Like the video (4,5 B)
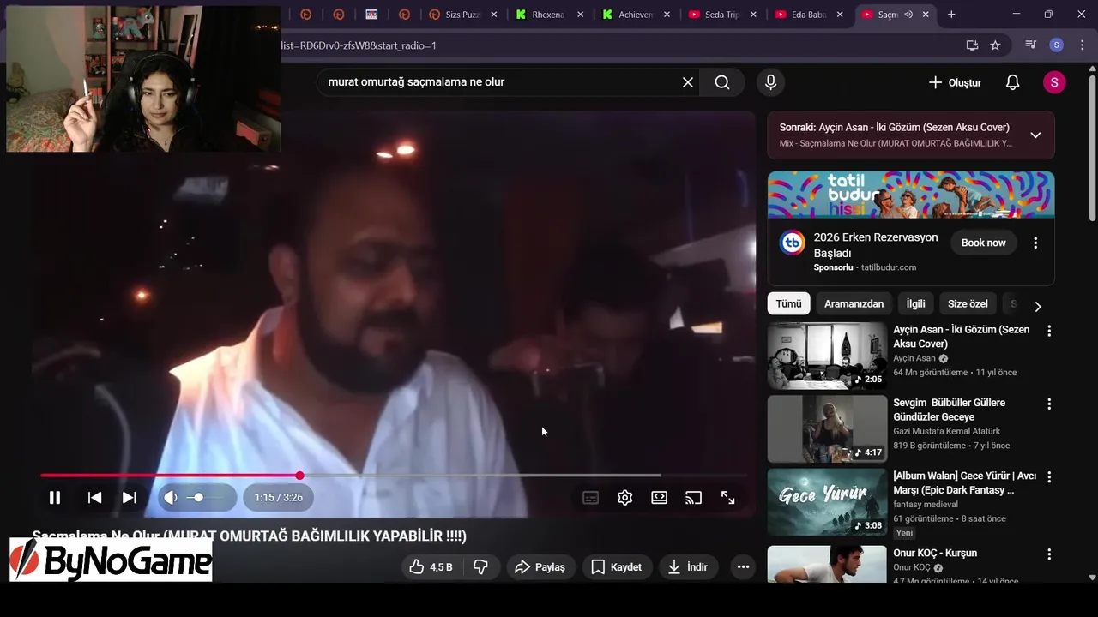This screenshot has width=1098, height=617. (x=431, y=567)
